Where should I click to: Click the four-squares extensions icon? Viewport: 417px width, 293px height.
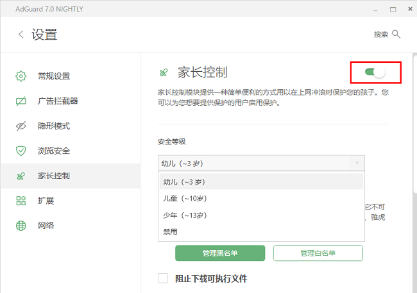pyautogui.click(x=21, y=201)
